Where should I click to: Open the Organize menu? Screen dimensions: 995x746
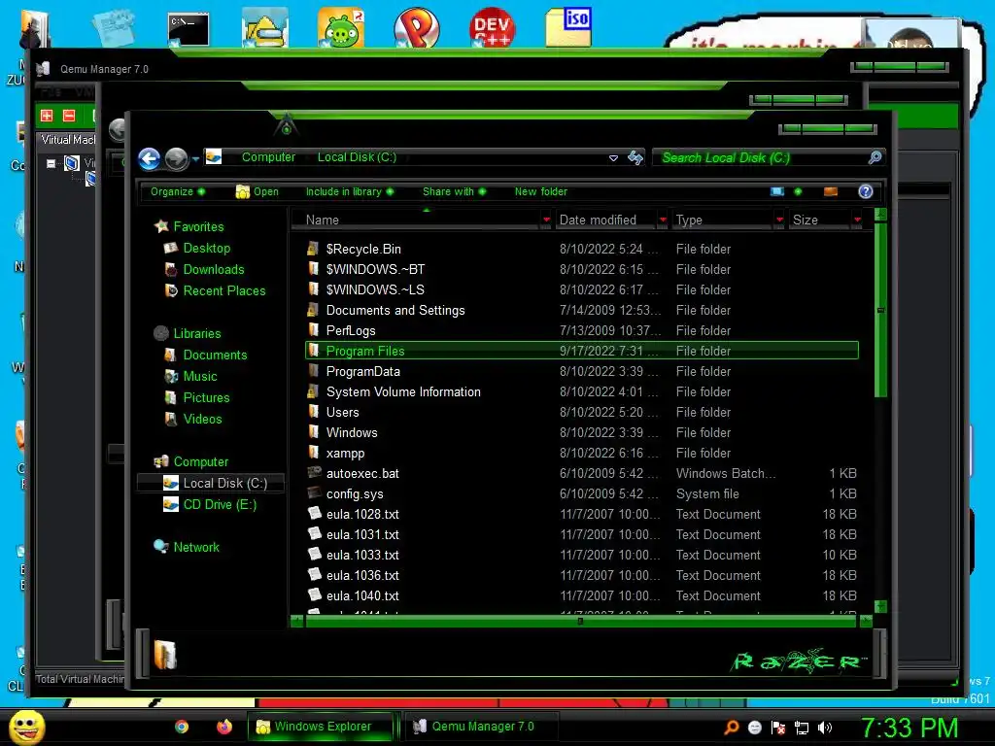tap(178, 191)
